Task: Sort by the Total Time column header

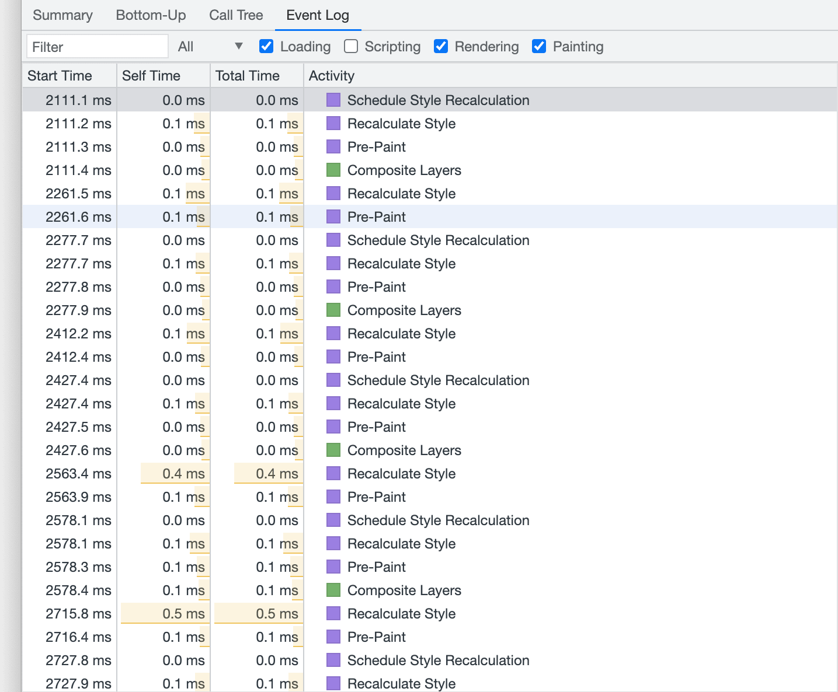Action: pos(257,76)
